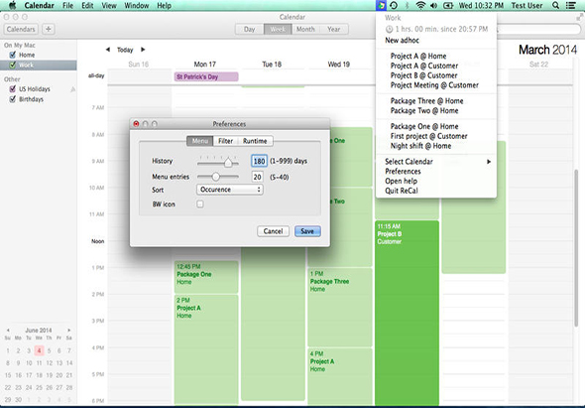Open the Window menu
Screen dimensions: 585x408
tap(137, 5)
